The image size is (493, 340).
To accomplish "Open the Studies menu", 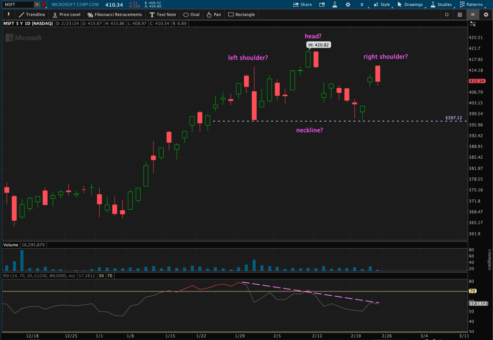I will [440, 4].
